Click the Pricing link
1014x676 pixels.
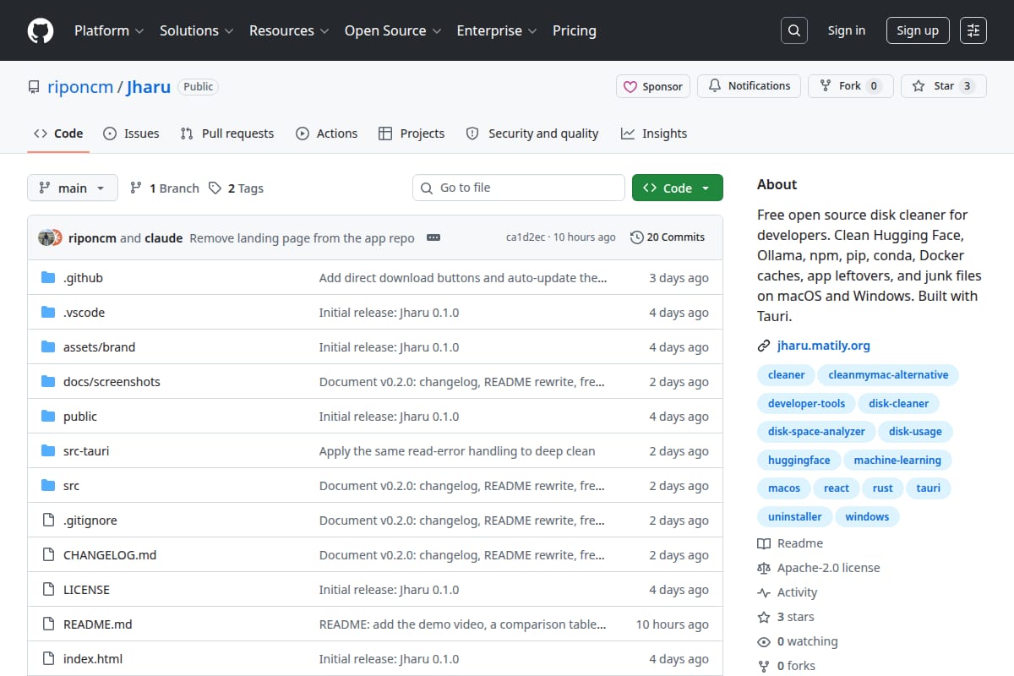[x=575, y=30]
